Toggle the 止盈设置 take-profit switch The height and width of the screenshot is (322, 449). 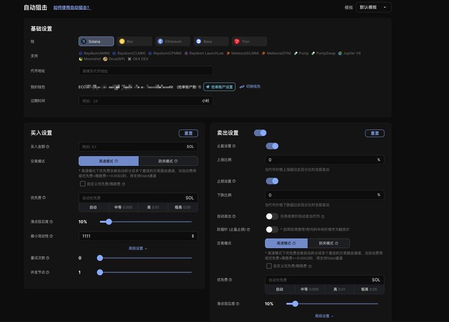[272, 146]
